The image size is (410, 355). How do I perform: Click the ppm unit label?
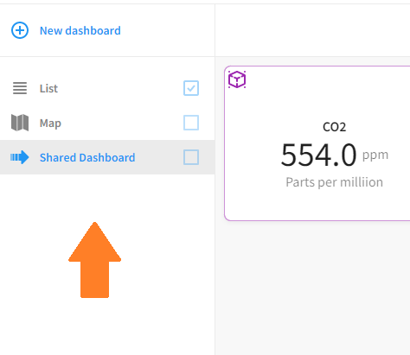tap(375, 155)
